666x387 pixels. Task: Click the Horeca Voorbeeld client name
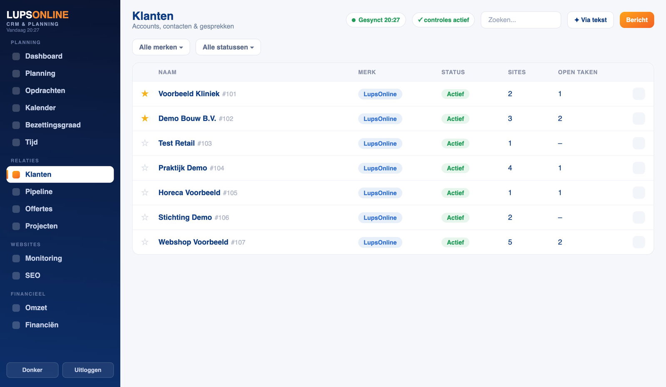(189, 192)
